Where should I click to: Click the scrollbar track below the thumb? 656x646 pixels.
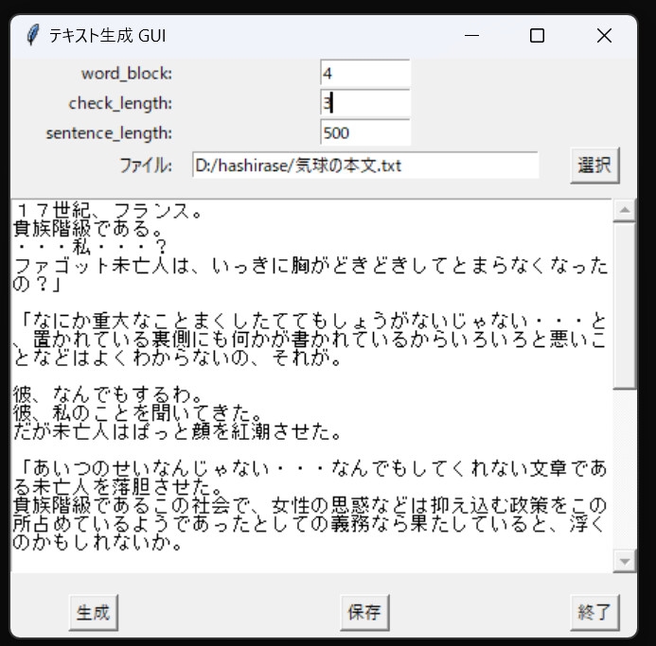tap(624, 469)
